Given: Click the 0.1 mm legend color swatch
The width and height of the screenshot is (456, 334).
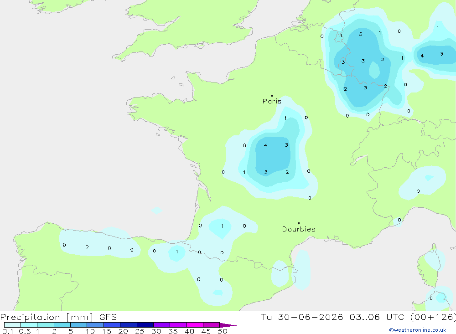Looking at the screenshot, I should tap(12, 325).
